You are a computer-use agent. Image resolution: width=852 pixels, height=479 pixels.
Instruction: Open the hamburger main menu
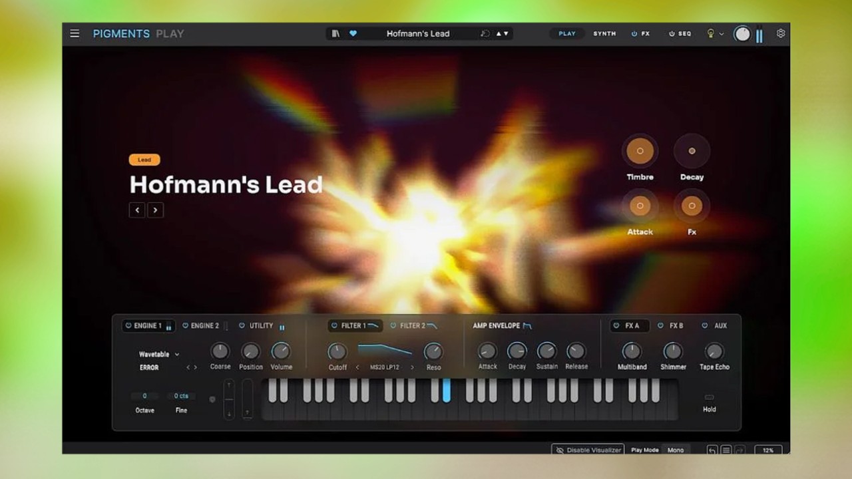click(x=75, y=33)
